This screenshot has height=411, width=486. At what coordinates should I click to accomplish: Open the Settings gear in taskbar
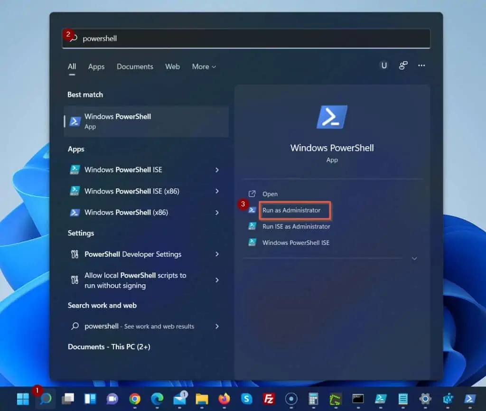(425, 399)
